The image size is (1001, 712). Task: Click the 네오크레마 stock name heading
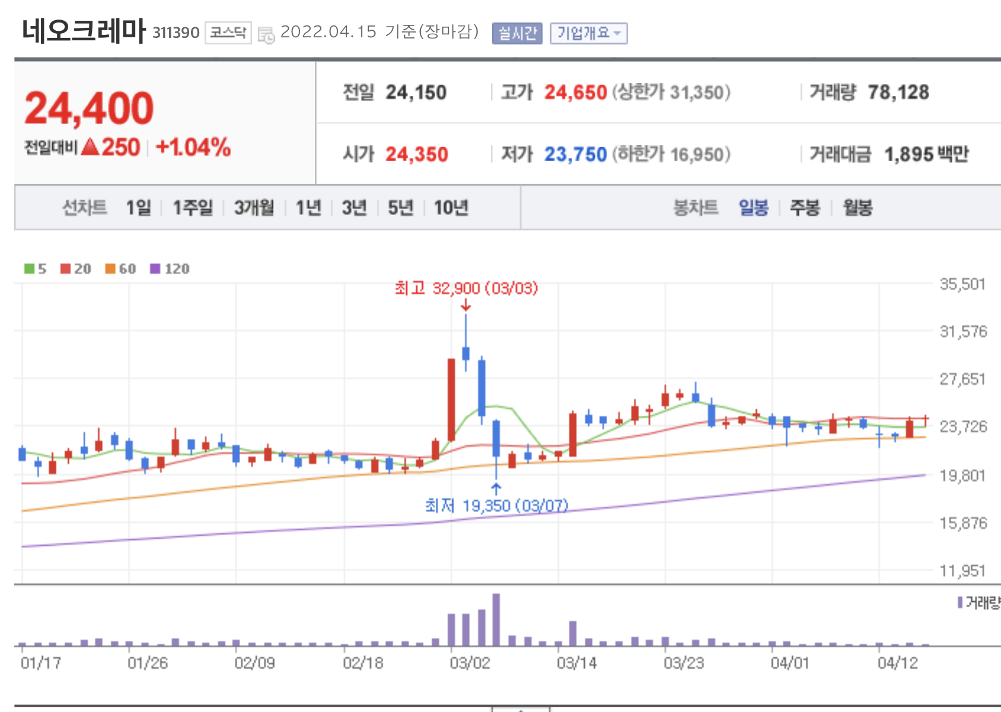tap(84, 31)
